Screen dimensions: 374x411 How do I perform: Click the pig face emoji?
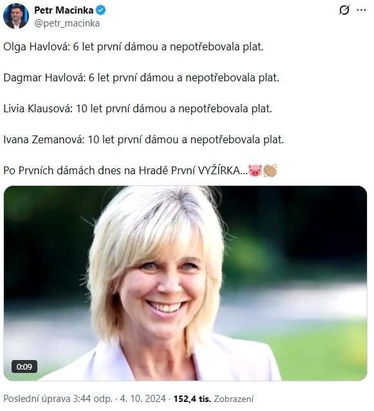255,170
